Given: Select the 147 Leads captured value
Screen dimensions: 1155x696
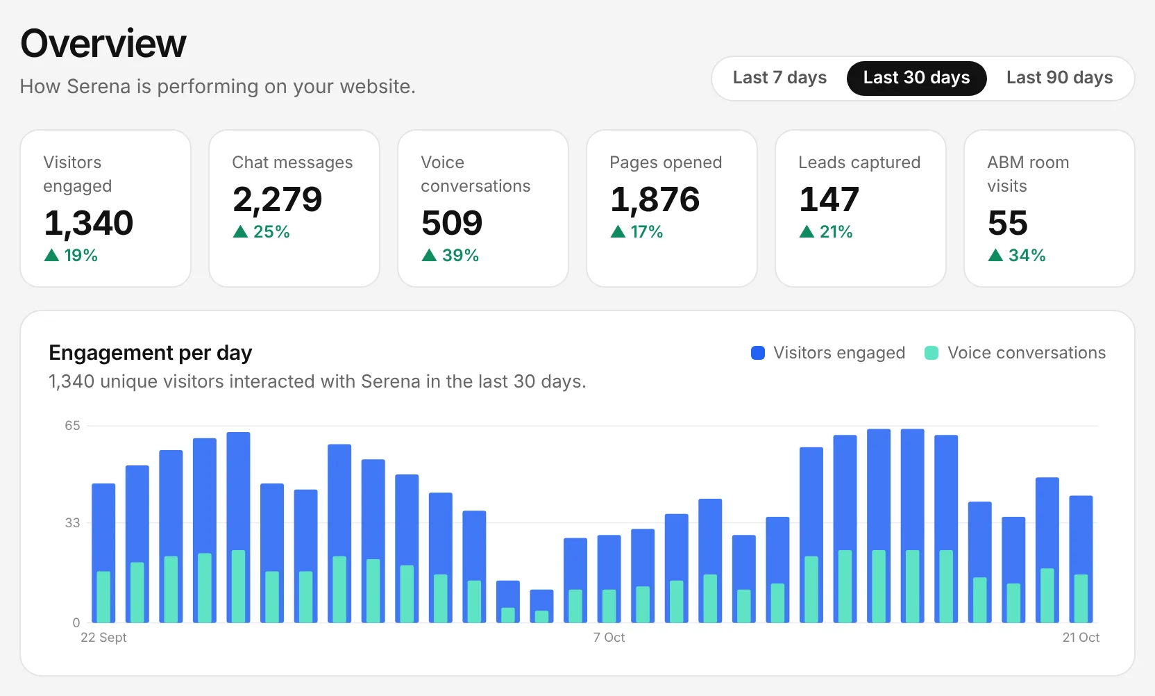Looking at the screenshot, I should point(829,199).
